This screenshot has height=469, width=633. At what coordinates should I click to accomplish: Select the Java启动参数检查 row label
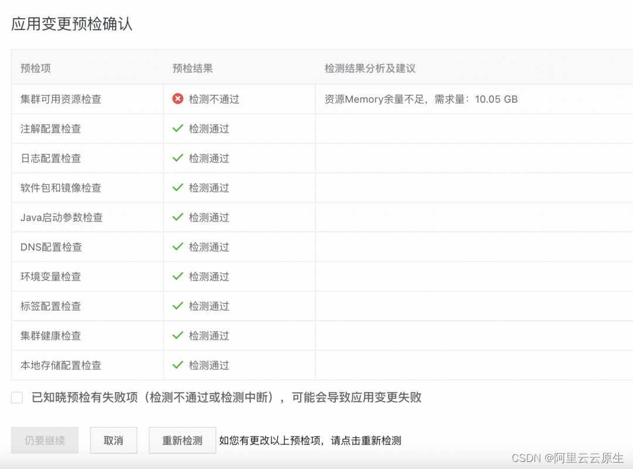point(62,217)
